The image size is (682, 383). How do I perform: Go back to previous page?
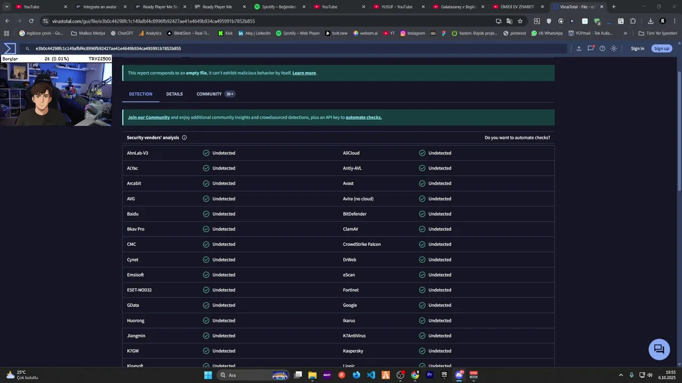click(x=7, y=21)
